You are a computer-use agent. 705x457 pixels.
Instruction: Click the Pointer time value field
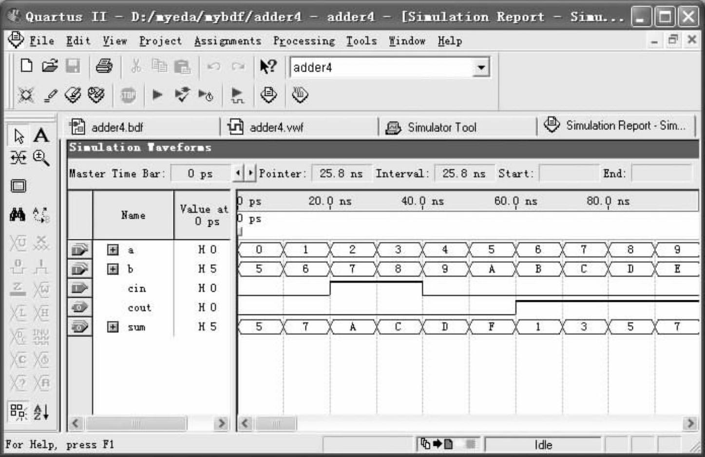point(341,173)
